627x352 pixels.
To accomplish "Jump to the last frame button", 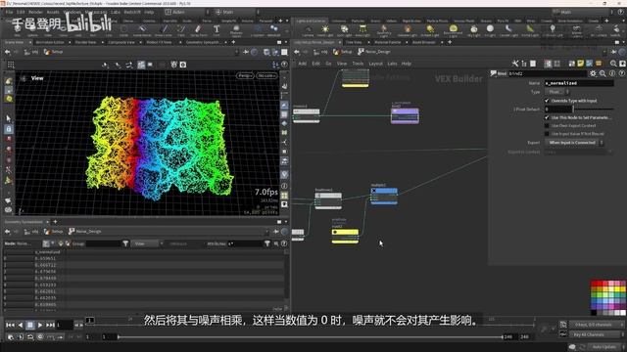I will tap(50, 326).
